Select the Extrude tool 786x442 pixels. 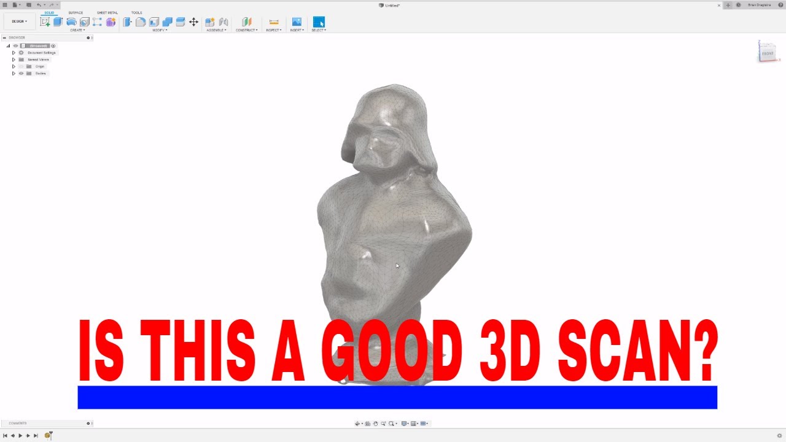click(x=58, y=22)
